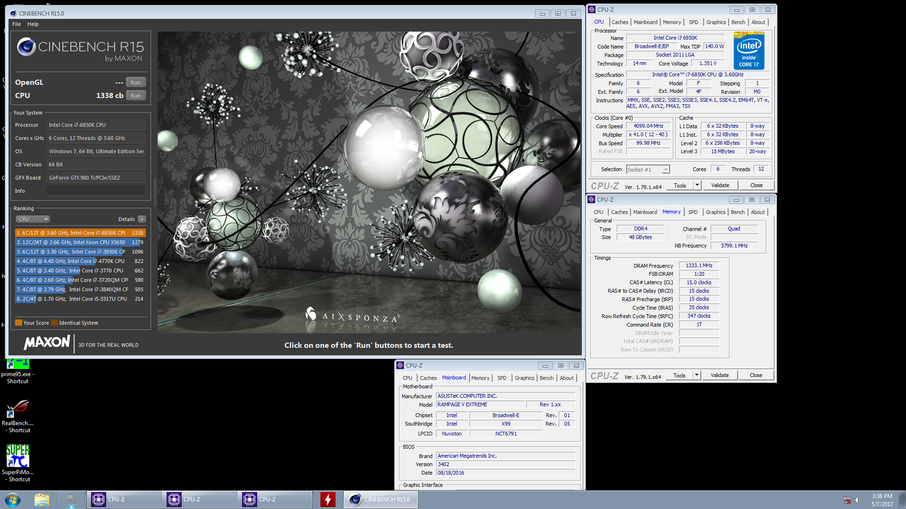
Task: Click the Intel Core i7 logo
Action: (x=749, y=51)
